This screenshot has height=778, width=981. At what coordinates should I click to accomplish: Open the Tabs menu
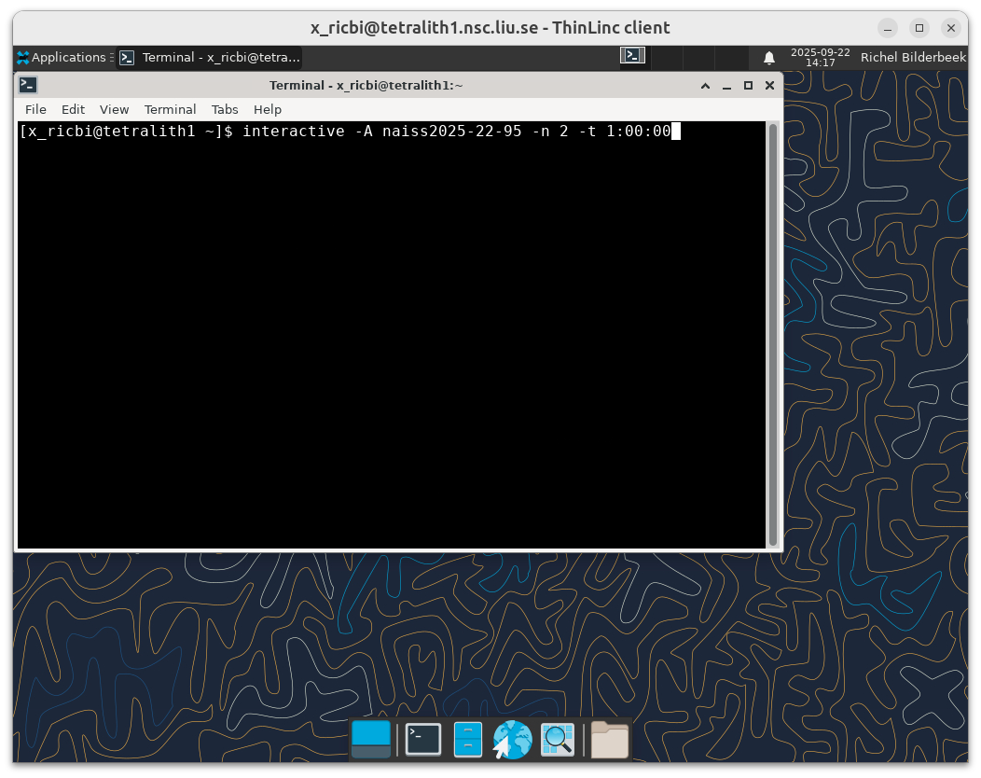tap(224, 109)
